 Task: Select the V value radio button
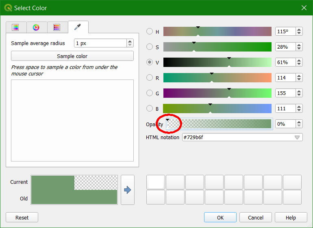click(x=150, y=62)
